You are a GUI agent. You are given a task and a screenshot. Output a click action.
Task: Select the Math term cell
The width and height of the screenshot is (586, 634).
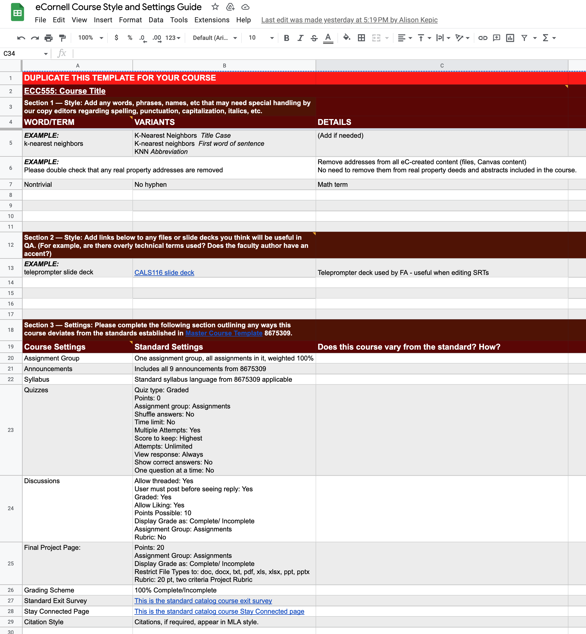point(442,185)
